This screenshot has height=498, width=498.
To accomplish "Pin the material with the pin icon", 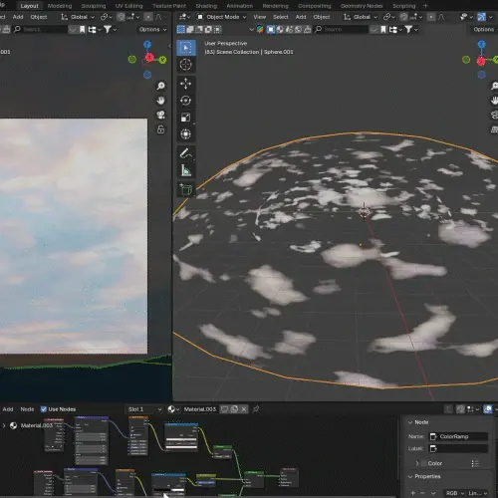I will (256, 409).
